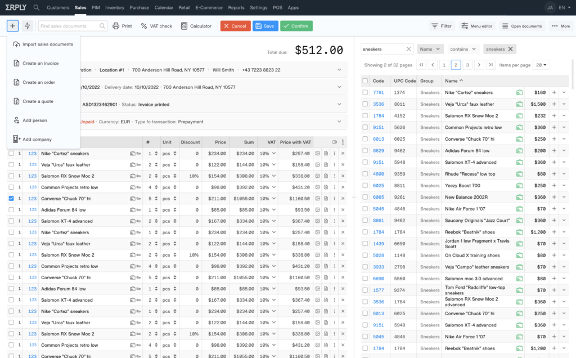Viewport: 576px width, 358px height.
Task: Open the Reports tab in navigation
Action: point(236,7)
